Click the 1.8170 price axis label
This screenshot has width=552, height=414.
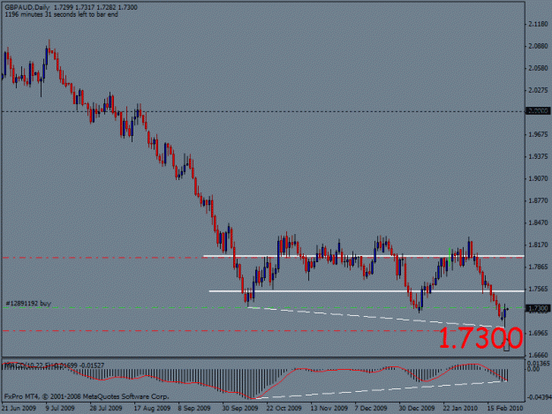pyautogui.click(x=538, y=245)
